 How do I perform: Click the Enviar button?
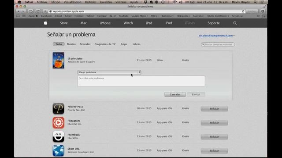pos(196,94)
